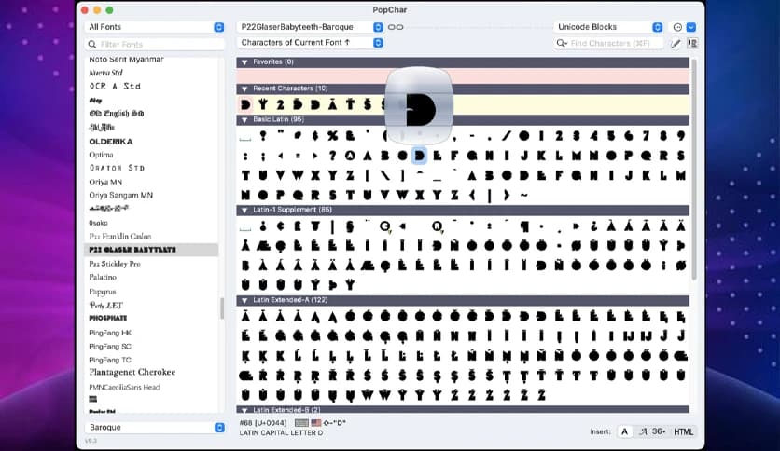Select the question mark glyph in Basic Latin
Image resolution: width=780 pixels, height=451 pixels.
[x=332, y=156]
